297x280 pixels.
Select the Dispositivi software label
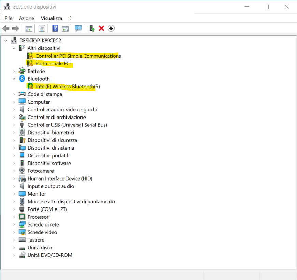click(x=49, y=163)
